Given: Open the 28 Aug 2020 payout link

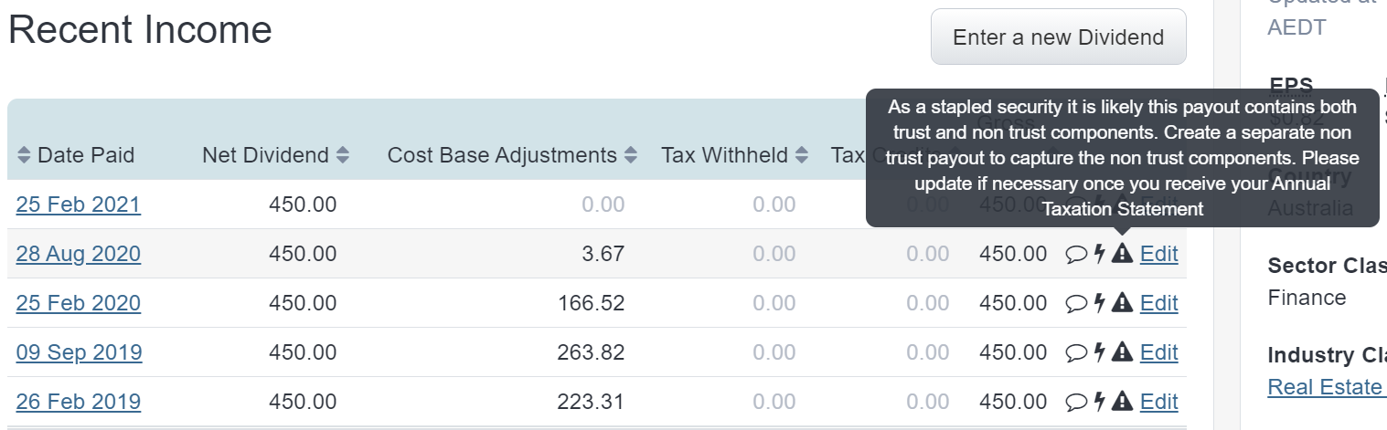Looking at the screenshot, I should [x=79, y=254].
